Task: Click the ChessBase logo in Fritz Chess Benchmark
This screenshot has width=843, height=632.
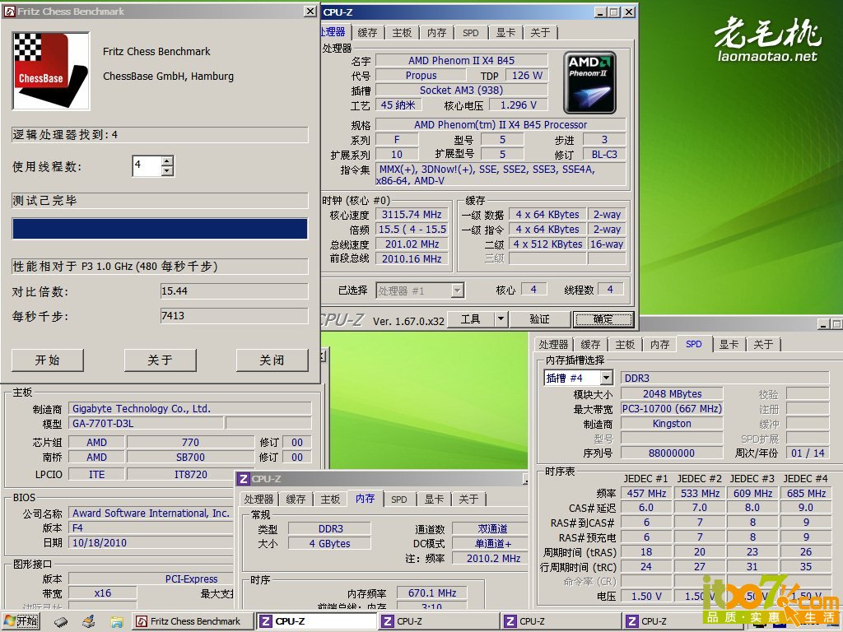Action: click(51, 71)
